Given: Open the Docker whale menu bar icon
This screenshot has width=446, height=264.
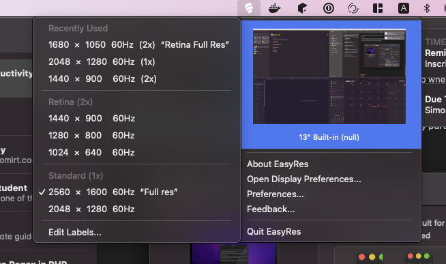Looking at the screenshot, I should [274, 8].
